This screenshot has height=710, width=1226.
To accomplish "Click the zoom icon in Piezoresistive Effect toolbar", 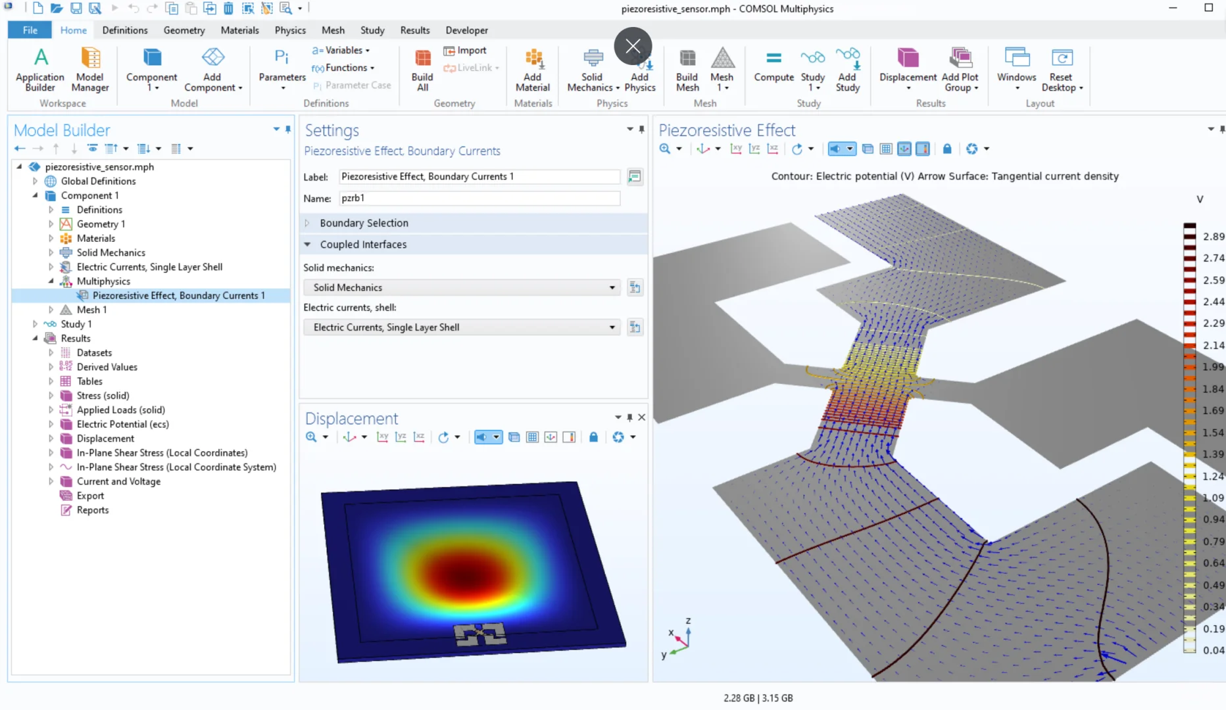I will [665, 149].
